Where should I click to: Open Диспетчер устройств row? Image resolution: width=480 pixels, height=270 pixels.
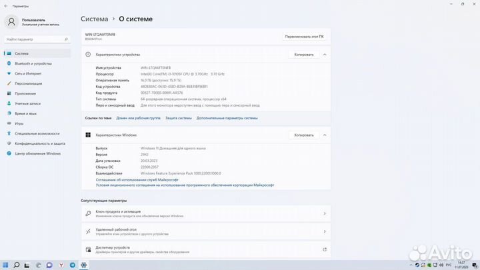206,249
